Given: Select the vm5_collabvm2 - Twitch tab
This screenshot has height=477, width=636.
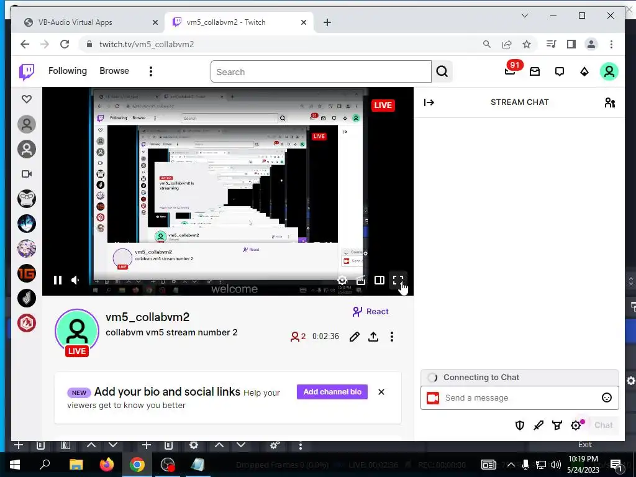Looking at the screenshot, I should point(239,22).
